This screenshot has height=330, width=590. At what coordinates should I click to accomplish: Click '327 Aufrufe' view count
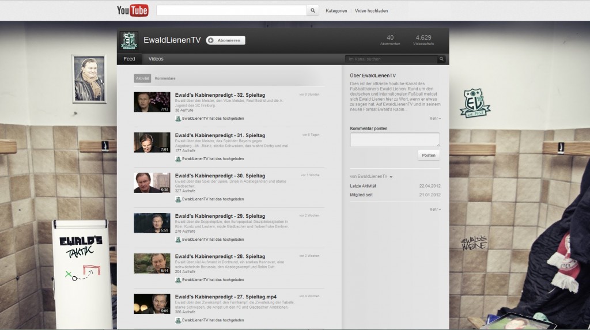(x=185, y=191)
